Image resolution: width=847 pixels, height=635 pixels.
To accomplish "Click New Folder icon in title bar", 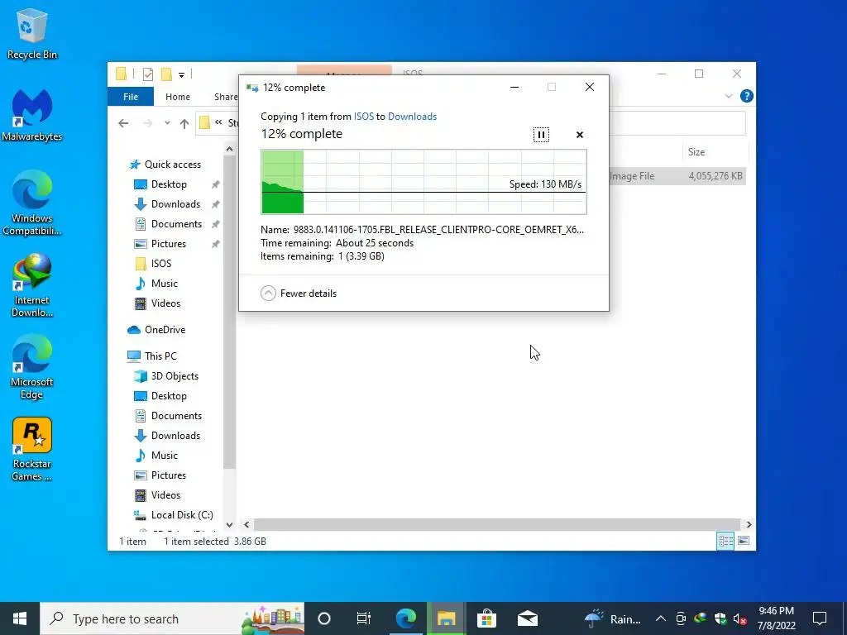I will (166, 74).
